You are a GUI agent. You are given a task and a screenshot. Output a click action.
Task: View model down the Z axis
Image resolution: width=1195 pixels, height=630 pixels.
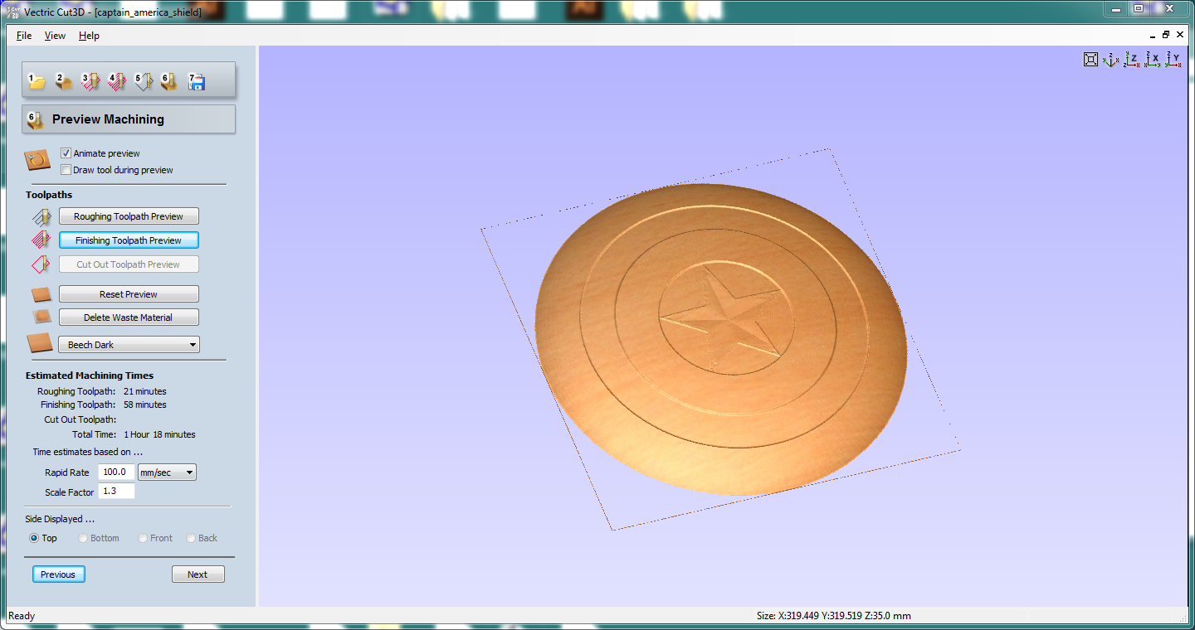point(1132,59)
